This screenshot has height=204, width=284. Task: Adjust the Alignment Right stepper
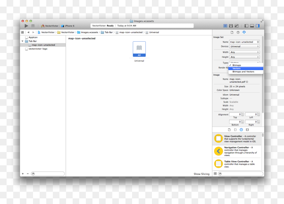(x=259, y=122)
